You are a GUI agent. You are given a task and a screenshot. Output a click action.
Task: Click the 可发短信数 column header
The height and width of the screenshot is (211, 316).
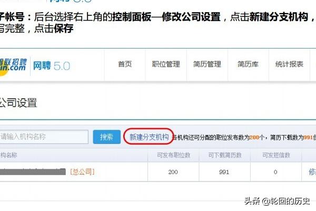276,155
